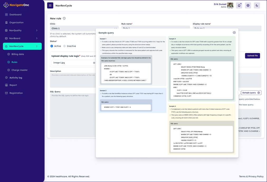Select the Active status radio button
This screenshot has width=267, height=182.
(52, 46)
